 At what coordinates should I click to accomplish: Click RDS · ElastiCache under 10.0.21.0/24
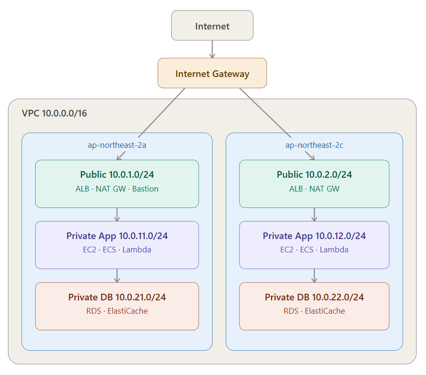[x=117, y=311]
